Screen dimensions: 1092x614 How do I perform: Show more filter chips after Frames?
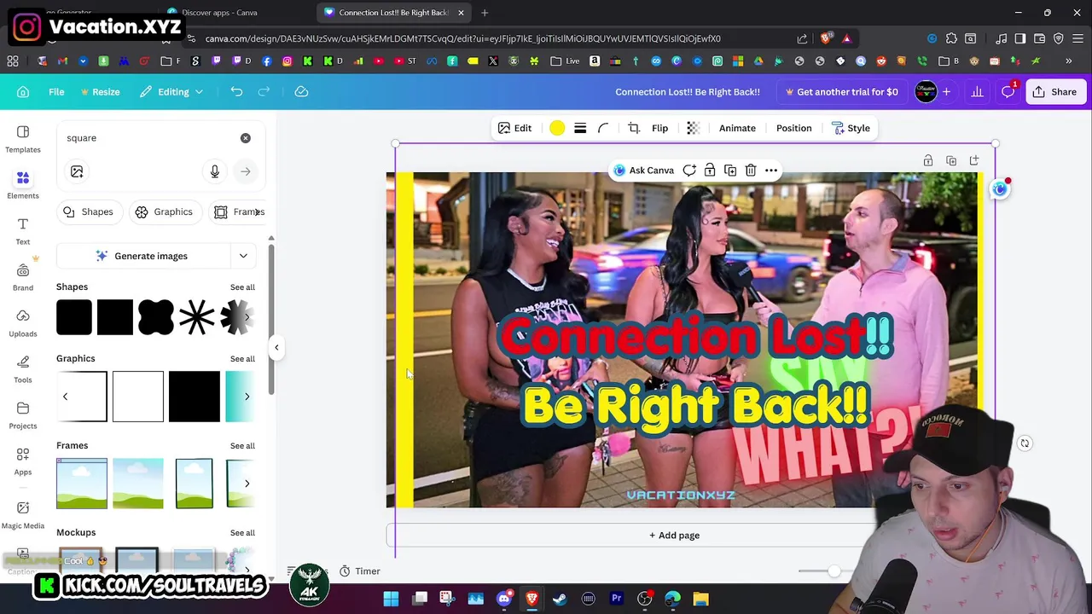point(257,211)
